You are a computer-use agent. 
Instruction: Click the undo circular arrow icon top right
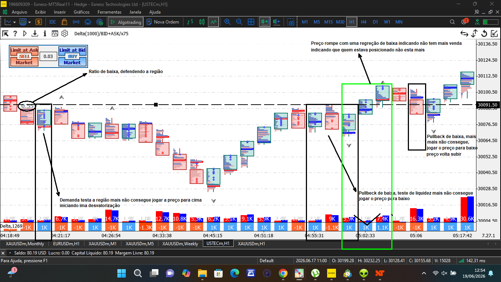pos(484,34)
